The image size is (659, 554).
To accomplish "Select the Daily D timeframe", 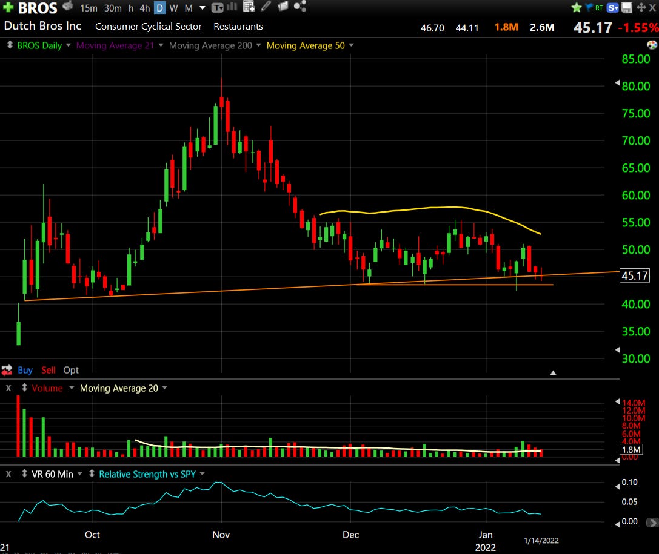I will coord(159,8).
